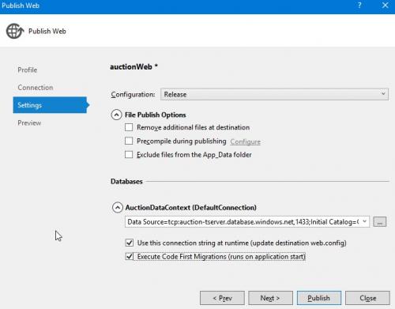Viewport: 395px width, 309px height.
Task: Collapse AuctionDataContext database section
Action: 118,208
